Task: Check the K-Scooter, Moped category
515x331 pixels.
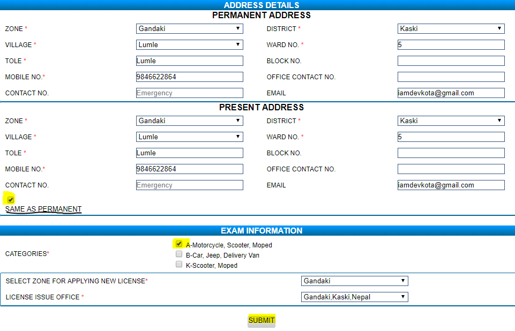Action: pyautogui.click(x=179, y=264)
